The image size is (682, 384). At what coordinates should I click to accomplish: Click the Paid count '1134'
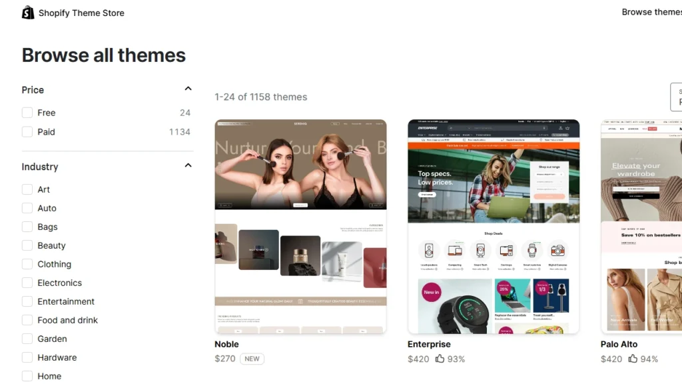pyautogui.click(x=180, y=132)
